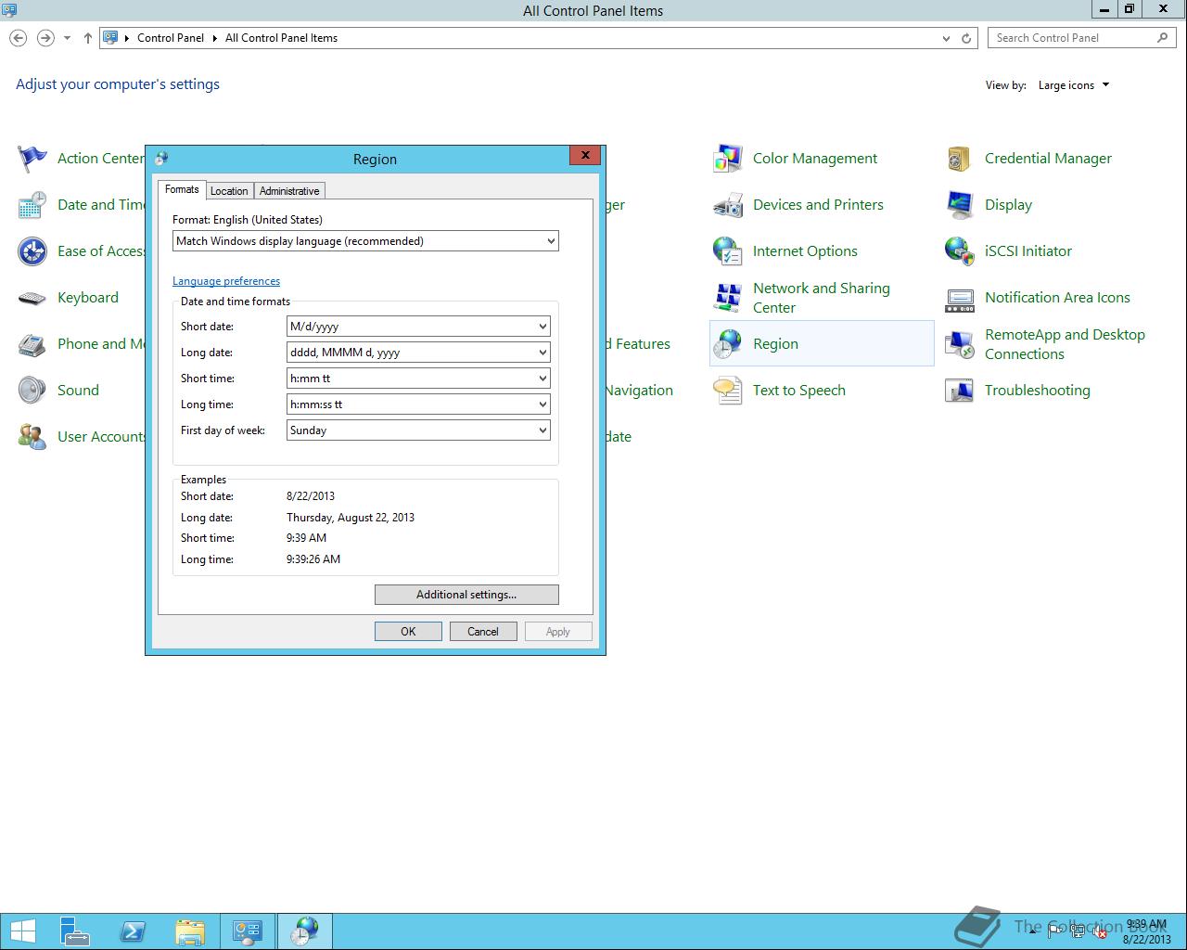Open File Explorer from the taskbar
The image size is (1187, 950).
190,931
